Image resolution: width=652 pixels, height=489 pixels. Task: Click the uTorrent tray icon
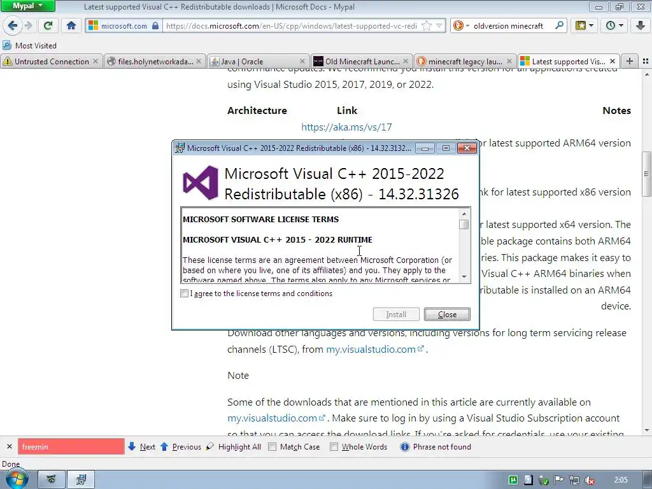click(514, 480)
